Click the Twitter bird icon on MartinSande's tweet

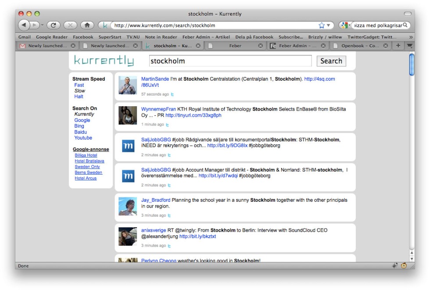(172, 94)
